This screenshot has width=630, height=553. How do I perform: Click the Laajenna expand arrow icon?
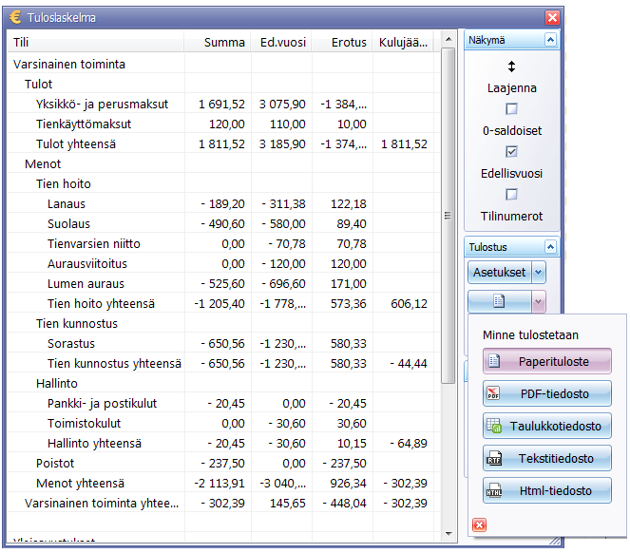511,67
